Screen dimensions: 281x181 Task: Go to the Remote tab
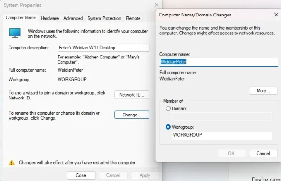pos(133,18)
